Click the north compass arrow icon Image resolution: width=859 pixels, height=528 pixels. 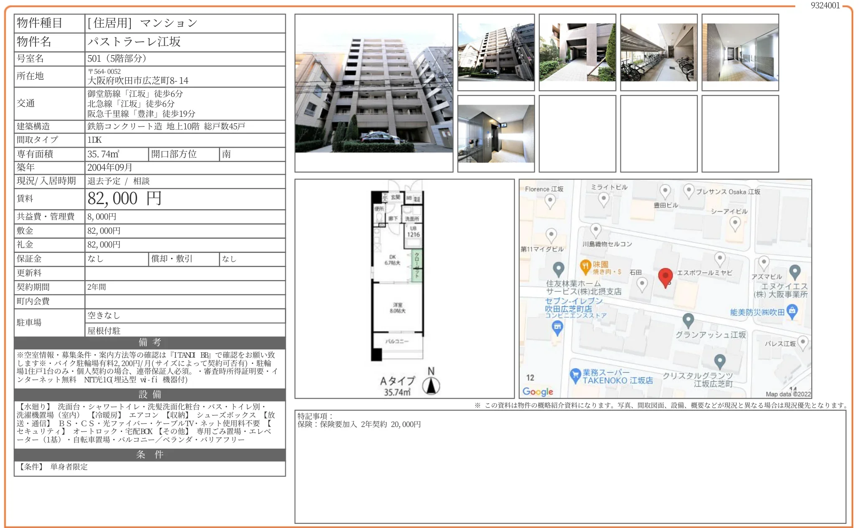point(431,385)
